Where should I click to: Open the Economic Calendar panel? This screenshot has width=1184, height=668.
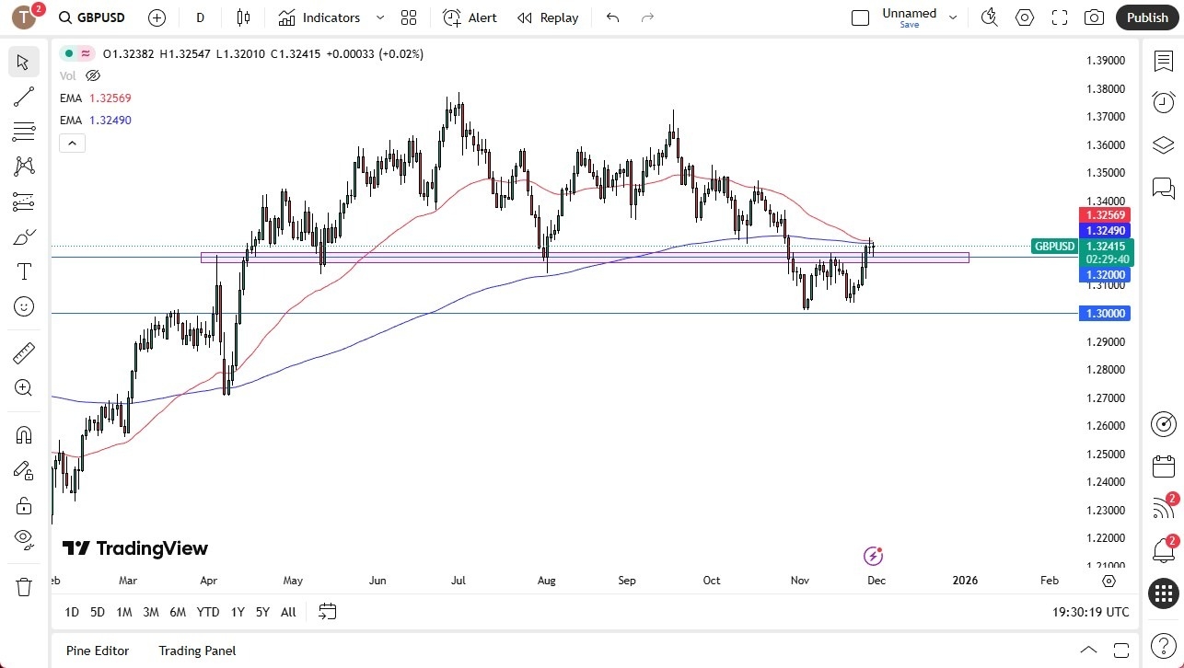[1163, 466]
